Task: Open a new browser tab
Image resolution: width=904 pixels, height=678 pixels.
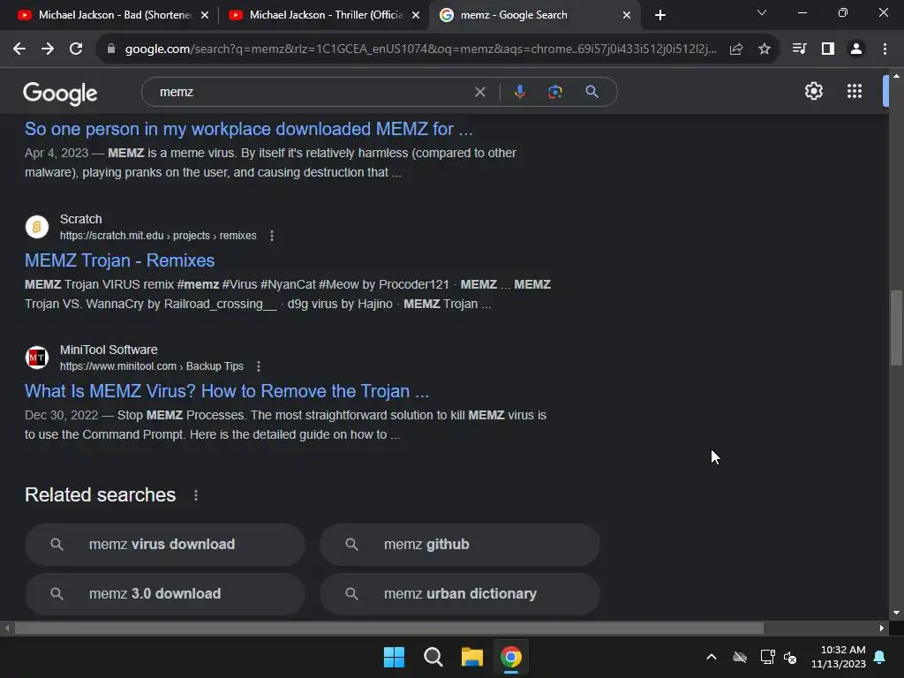Action: point(660,16)
